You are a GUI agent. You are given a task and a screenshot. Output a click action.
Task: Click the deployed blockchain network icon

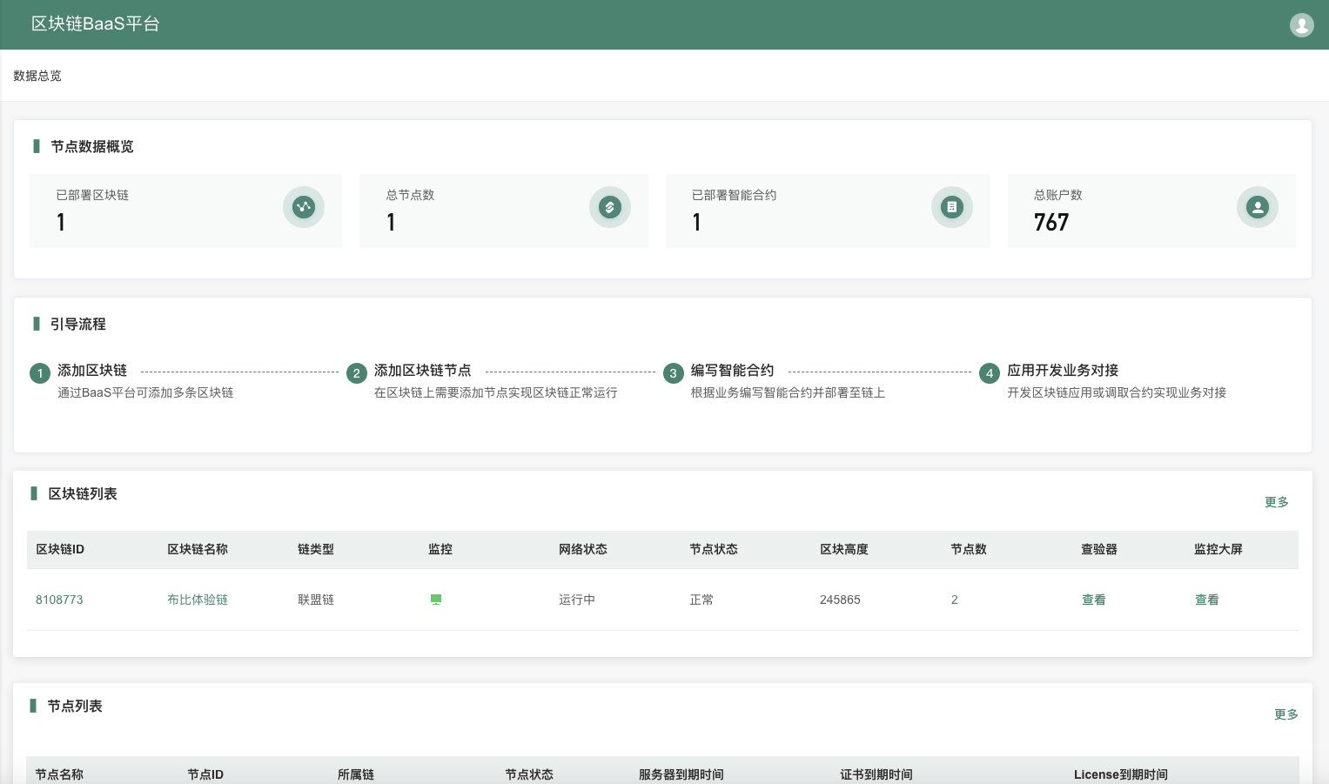click(x=304, y=207)
